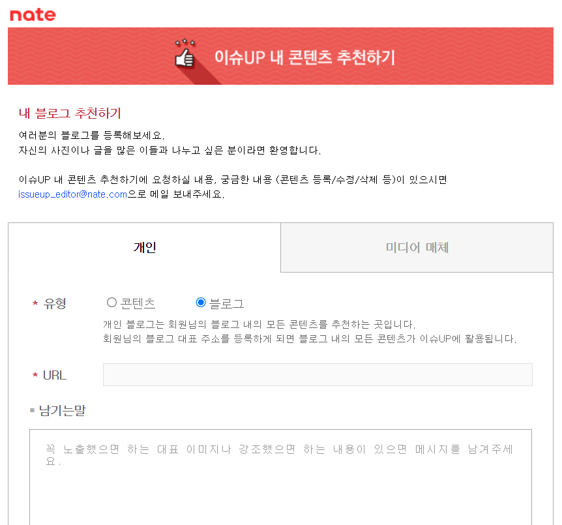The image size is (562, 525).
Task: Switch to the 미디어 매체 tab
Action: pyautogui.click(x=417, y=247)
